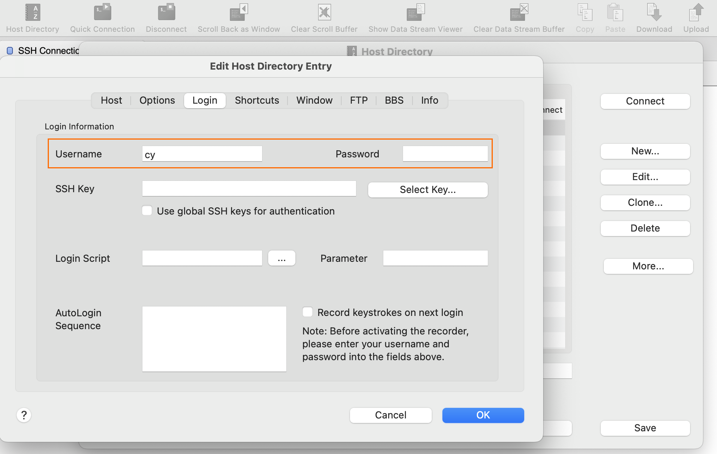Click into the SSH Key field
717x454 pixels.
click(x=249, y=188)
